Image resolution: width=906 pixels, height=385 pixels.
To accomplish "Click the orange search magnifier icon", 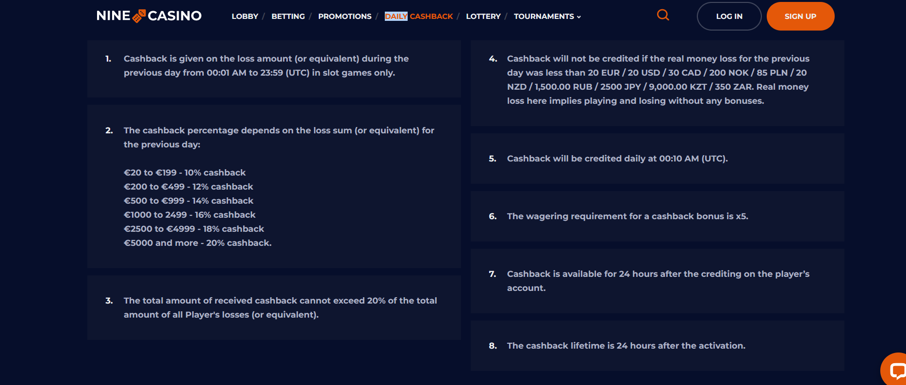I will (x=663, y=15).
